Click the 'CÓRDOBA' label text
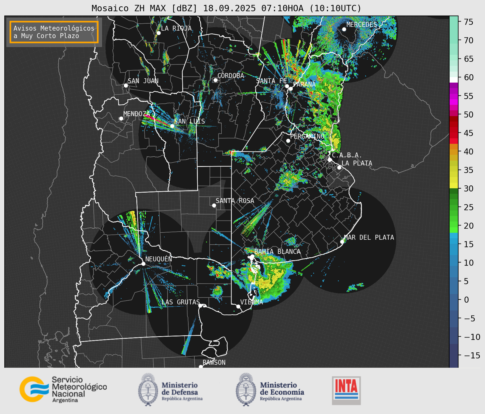Screen dimensions: 485x414 231,75
